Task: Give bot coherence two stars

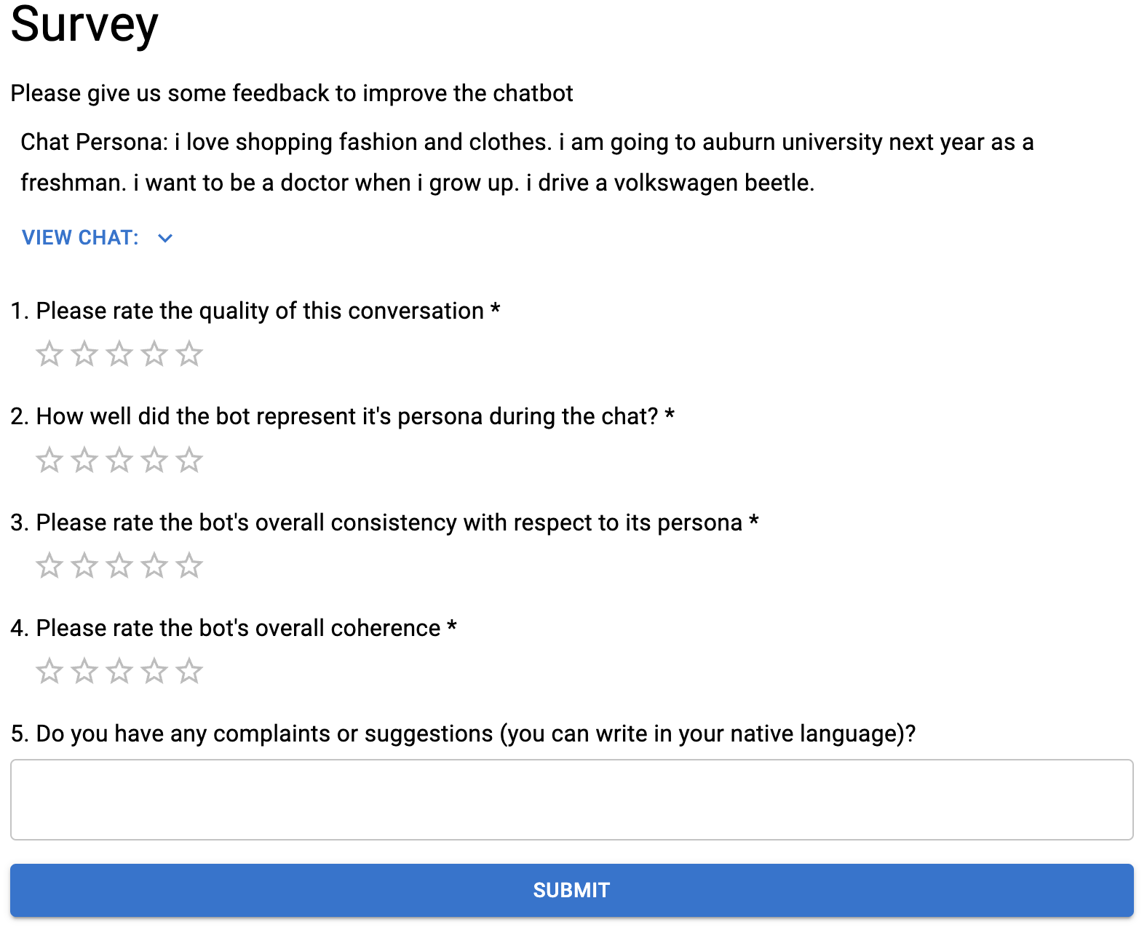Action: click(84, 671)
